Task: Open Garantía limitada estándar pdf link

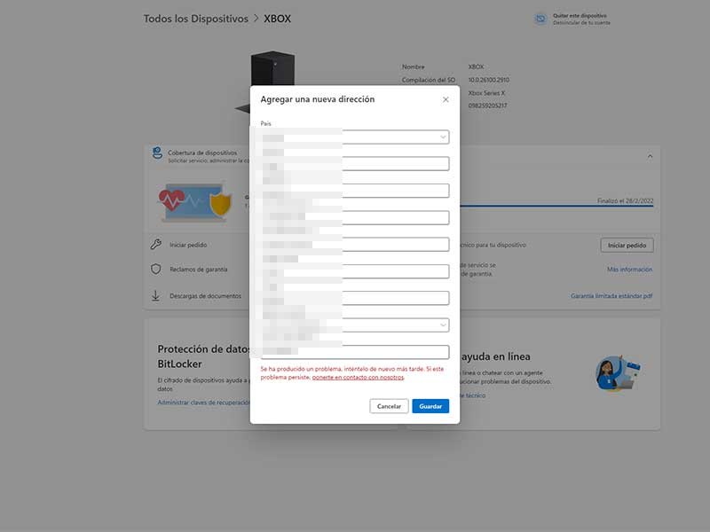Action: point(611,296)
